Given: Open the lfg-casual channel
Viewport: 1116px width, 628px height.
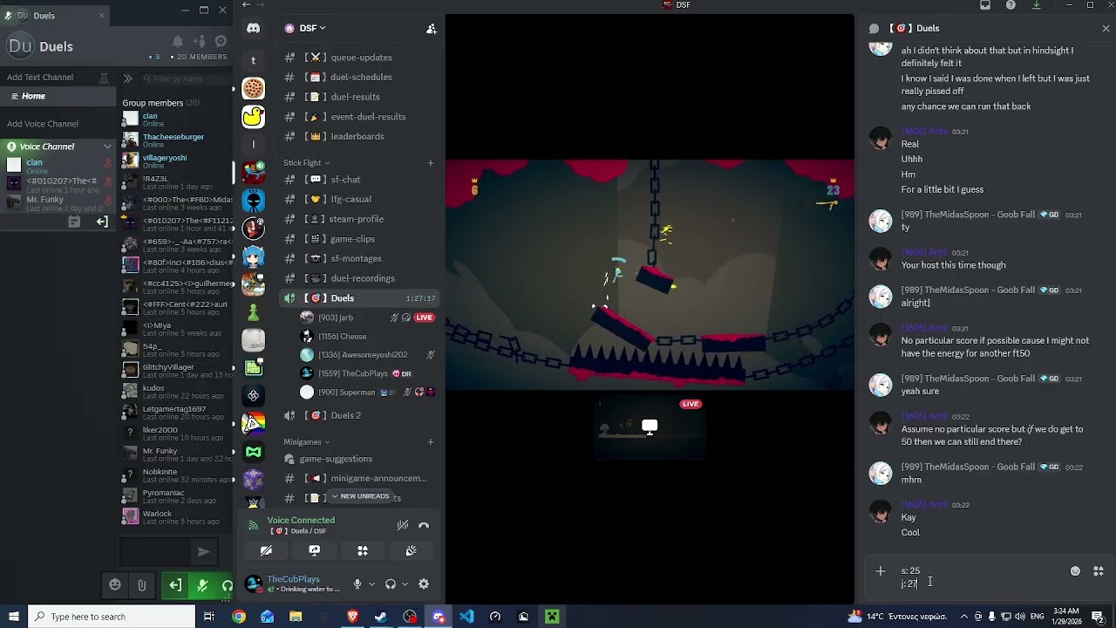Looking at the screenshot, I should [x=359, y=199].
